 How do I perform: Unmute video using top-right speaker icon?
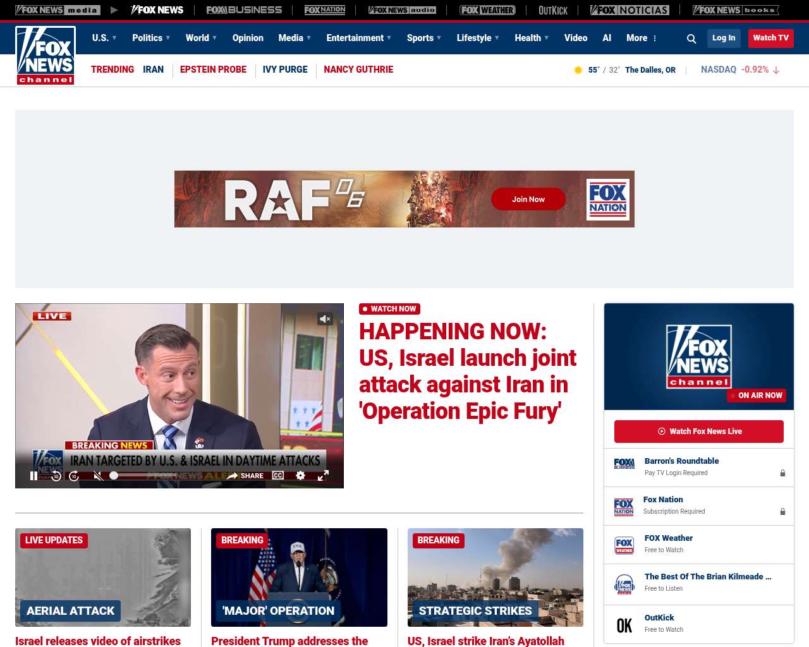click(x=325, y=319)
